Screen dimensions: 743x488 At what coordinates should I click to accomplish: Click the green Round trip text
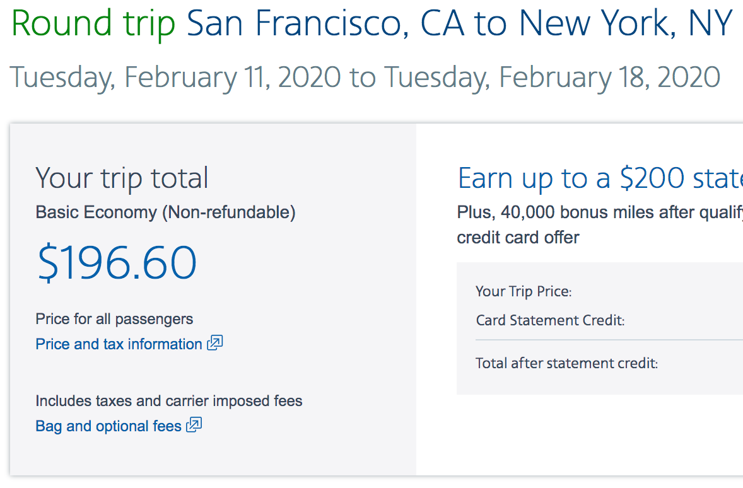(x=93, y=23)
